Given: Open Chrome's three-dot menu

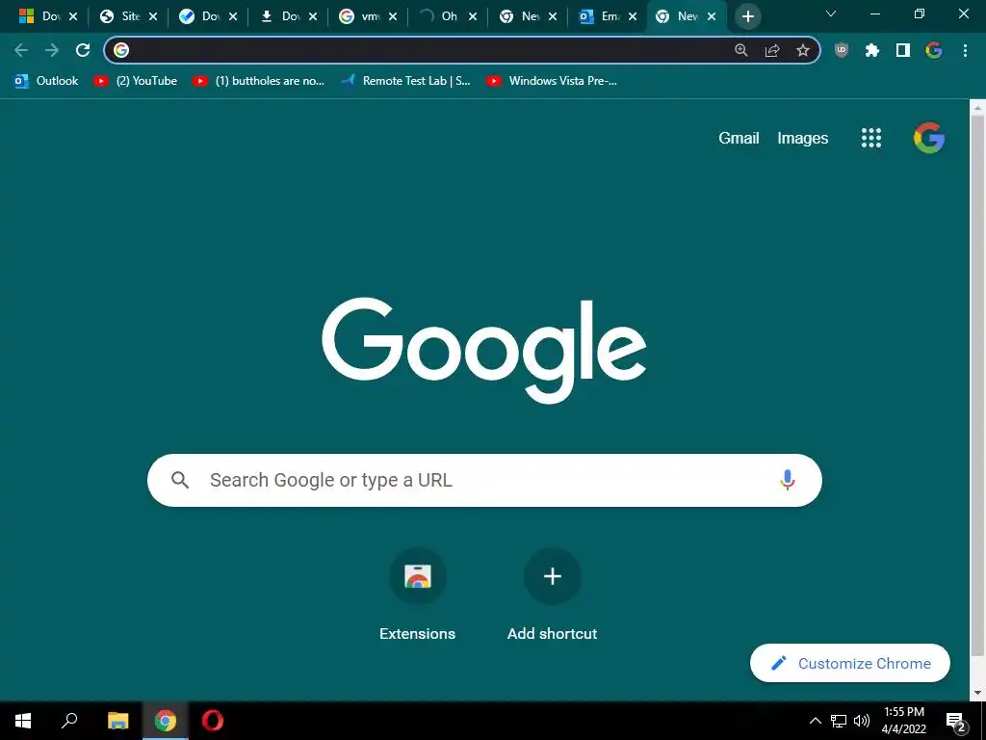Looking at the screenshot, I should tap(965, 50).
